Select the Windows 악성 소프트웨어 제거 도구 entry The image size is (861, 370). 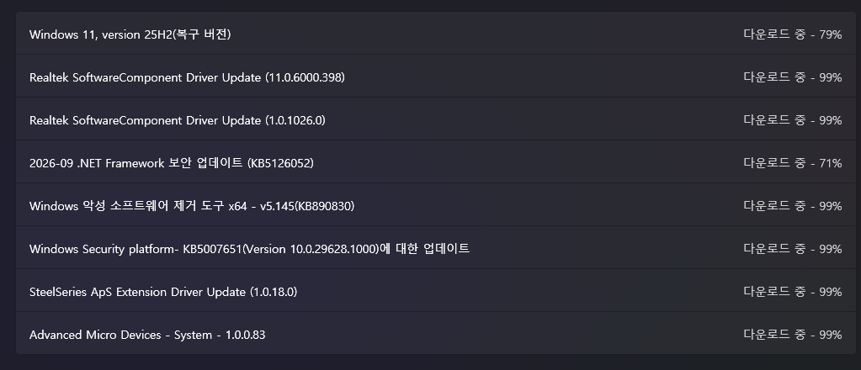coord(435,206)
